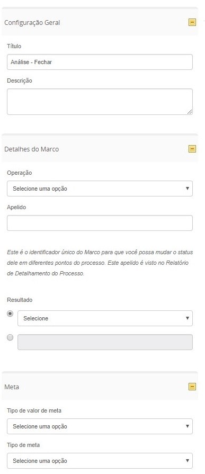The height and width of the screenshot is (474, 205).
Task: Select the second Resultado radio button
Action: [10, 338]
